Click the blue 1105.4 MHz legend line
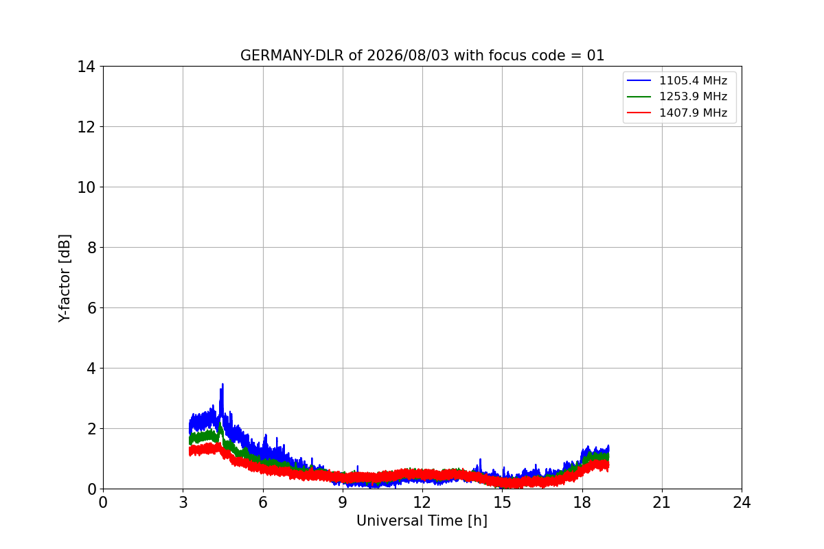Viewport: 824px width, 549px height. (x=639, y=81)
